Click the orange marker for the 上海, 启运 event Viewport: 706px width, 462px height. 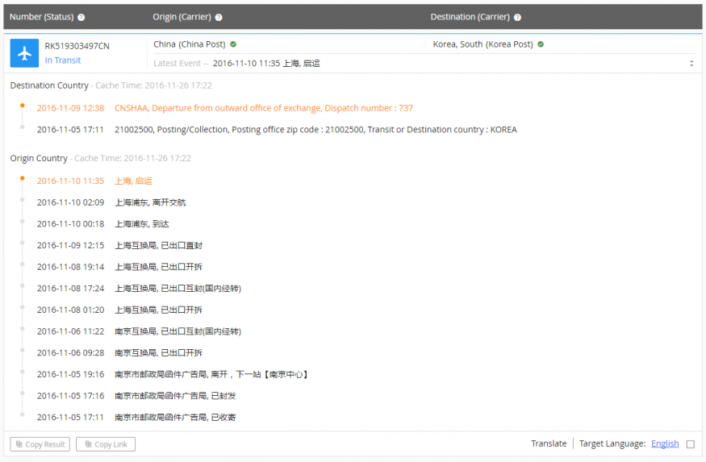[23, 179]
